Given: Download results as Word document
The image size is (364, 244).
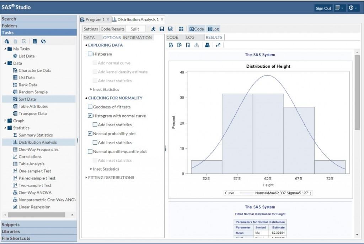Looking at the screenshot, I should (188, 45).
